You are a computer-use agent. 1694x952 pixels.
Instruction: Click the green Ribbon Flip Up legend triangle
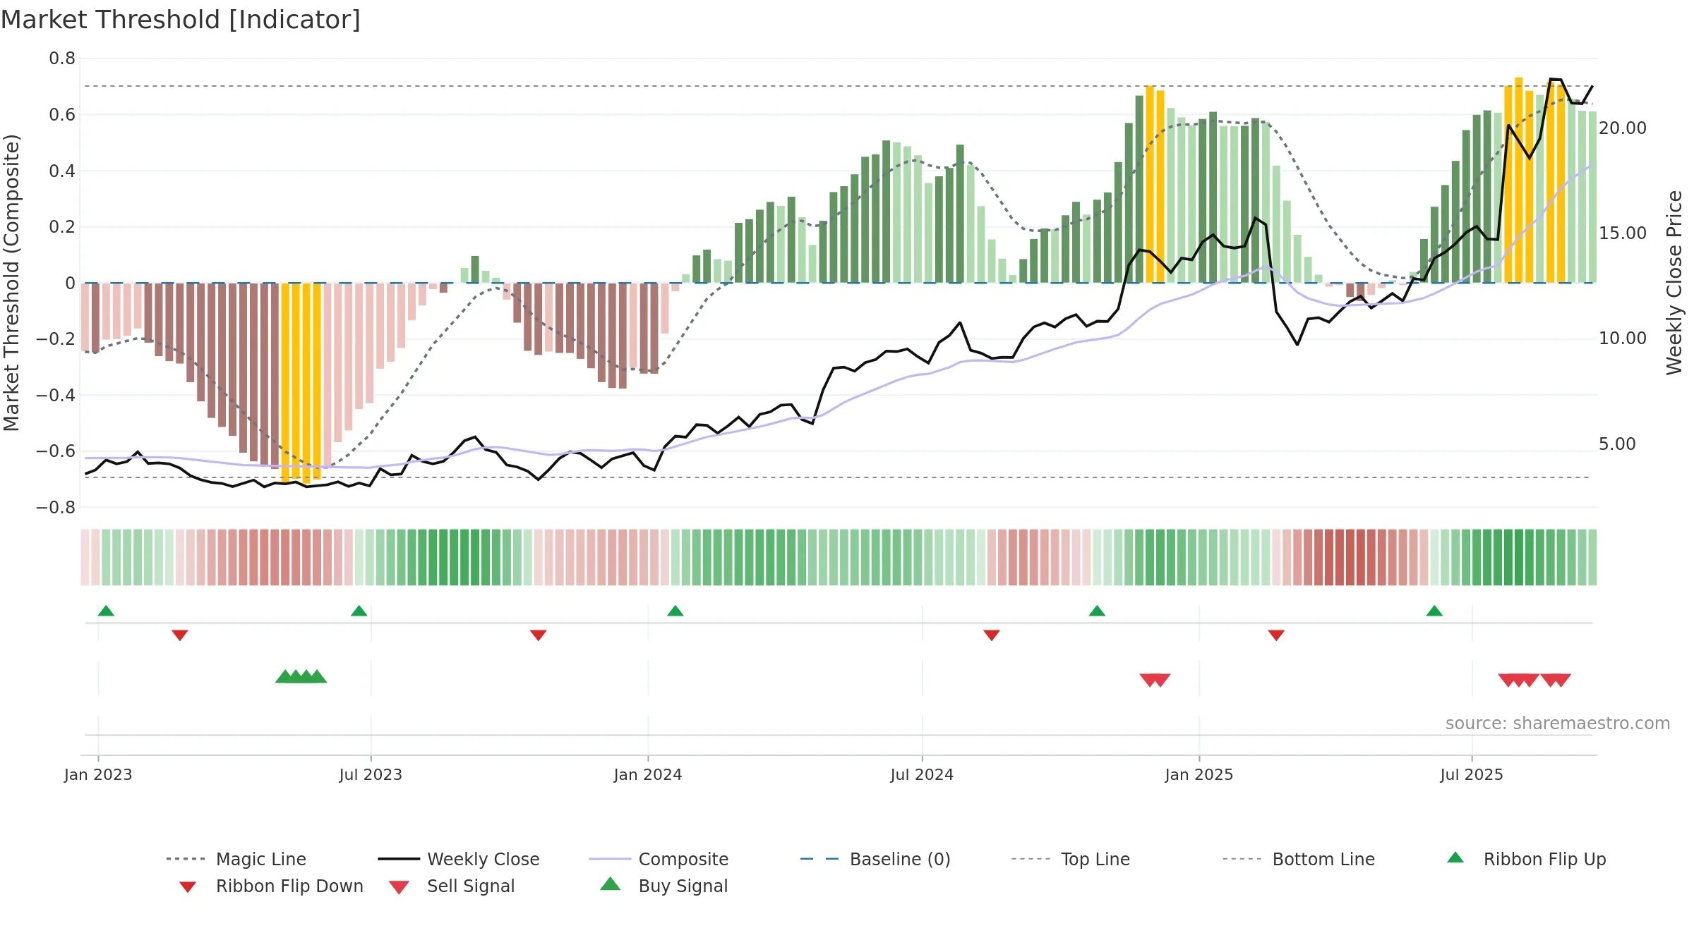point(1455,858)
